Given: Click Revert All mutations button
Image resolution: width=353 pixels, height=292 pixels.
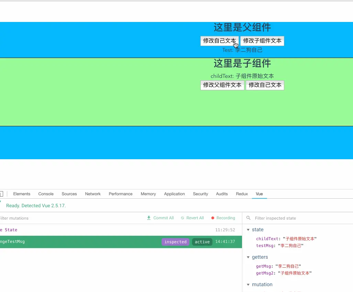Looking at the screenshot, I should (192, 218).
